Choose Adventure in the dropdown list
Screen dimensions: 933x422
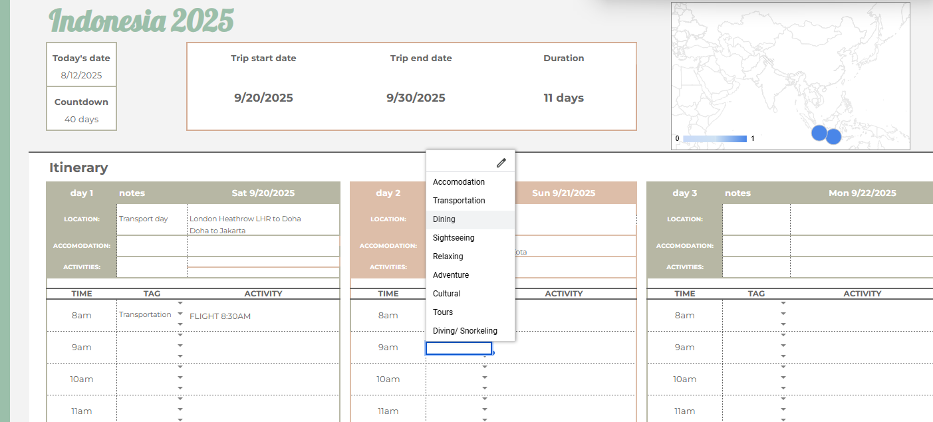tap(451, 275)
